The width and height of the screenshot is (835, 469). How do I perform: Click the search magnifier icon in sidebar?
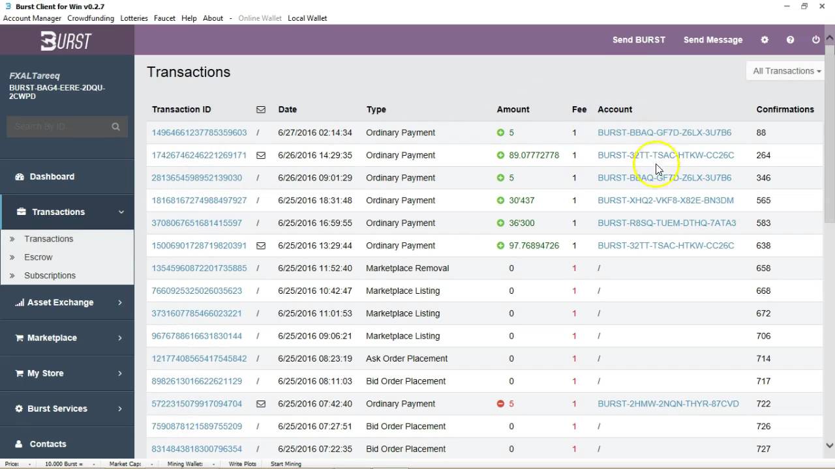click(x=115, y=126)
